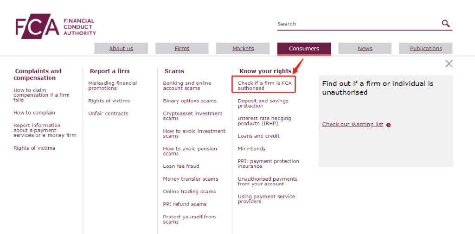The height and width of the screenshot is (234, 475).
Task: Click the FCA logo
Action: point(55,28)
